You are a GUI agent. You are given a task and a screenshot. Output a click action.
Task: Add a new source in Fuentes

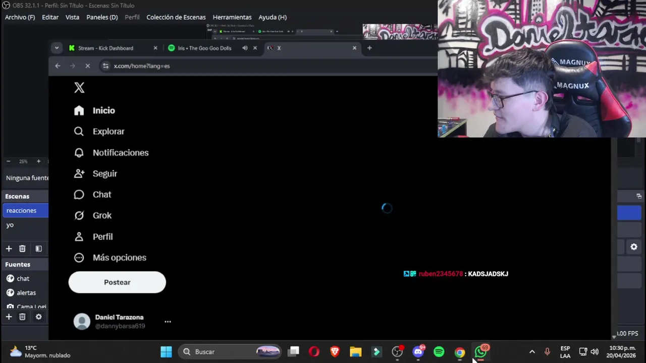9,317
